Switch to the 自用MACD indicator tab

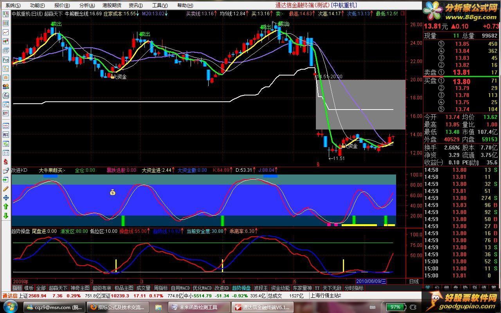tap(180, 288)
